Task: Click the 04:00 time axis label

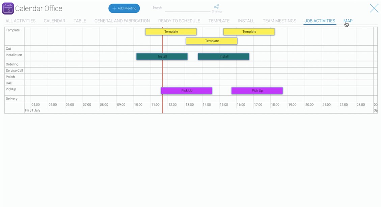Action: pyautogui.click(x=35, y=105)
